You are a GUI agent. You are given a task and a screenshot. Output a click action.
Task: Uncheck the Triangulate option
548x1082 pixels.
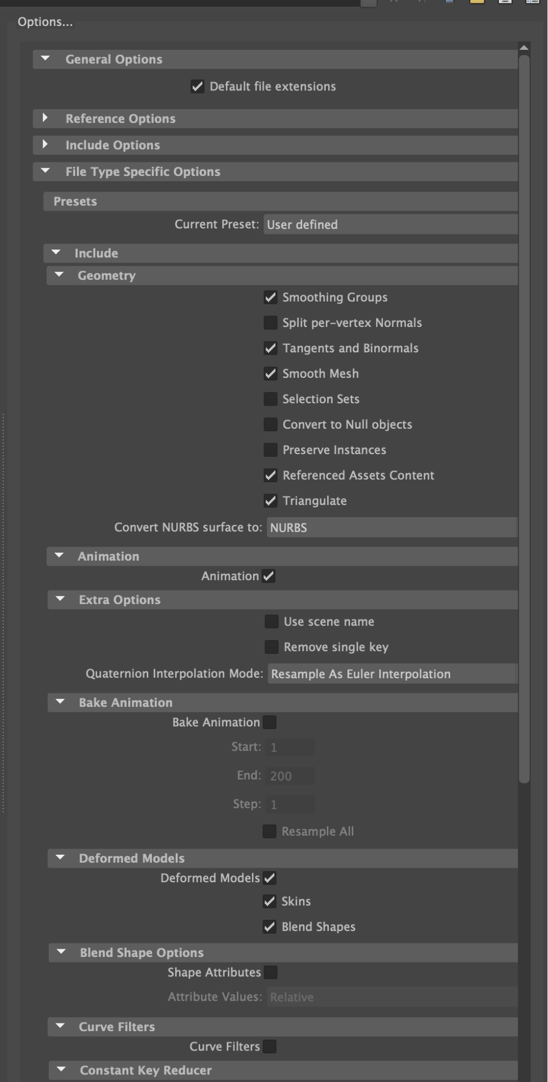click(x=270, y=501)
